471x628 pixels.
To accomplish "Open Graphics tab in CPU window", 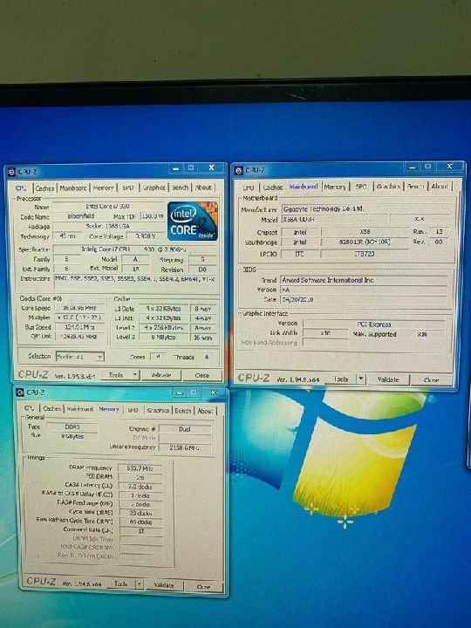I will point(154,188).
